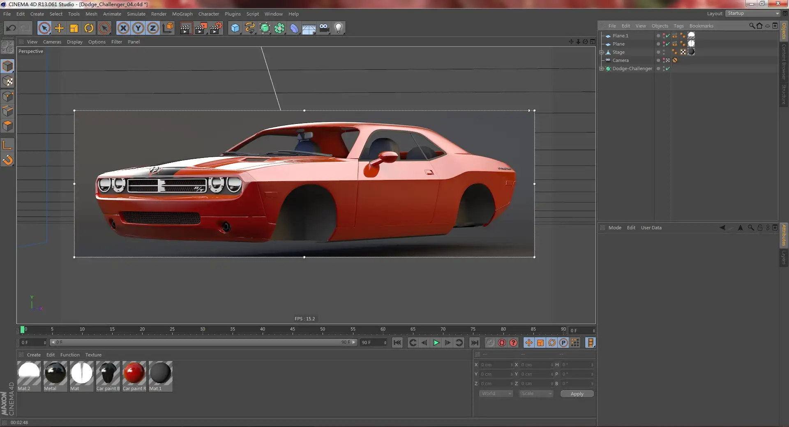Go to start of animation
Image resolution: width=789 pixels, height=427 pixels.
[x=397, y=343]
